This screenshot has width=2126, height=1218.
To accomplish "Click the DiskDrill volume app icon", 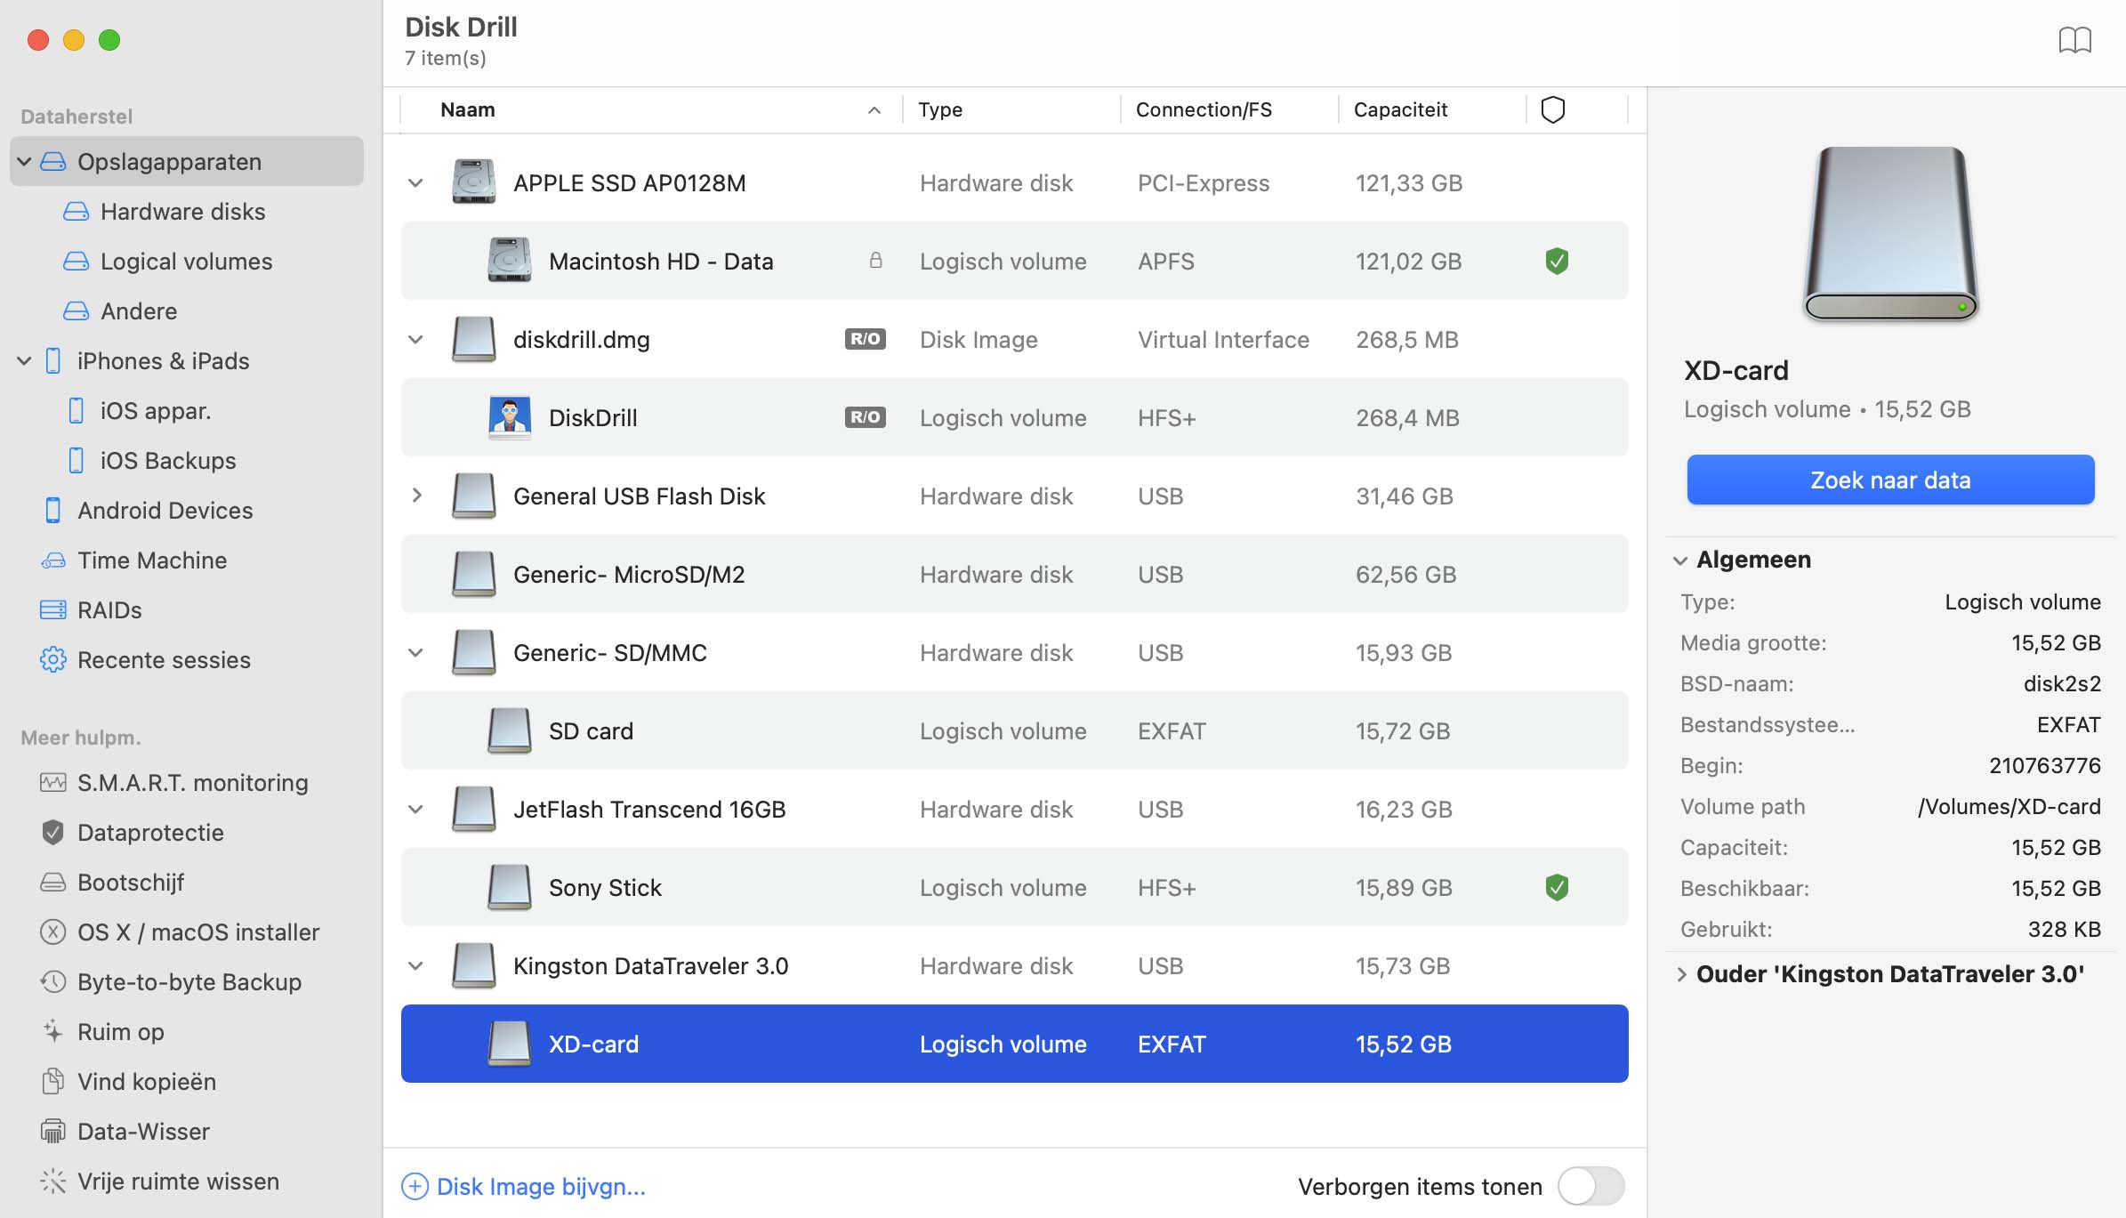I will pos(509,417).
